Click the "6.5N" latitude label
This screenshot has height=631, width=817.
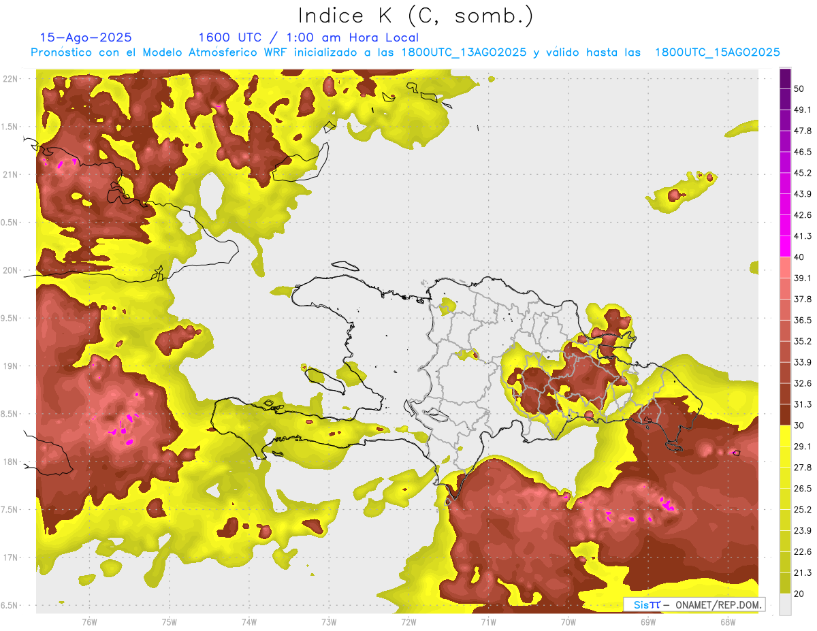pyautogui.click(x=10, y=606)
